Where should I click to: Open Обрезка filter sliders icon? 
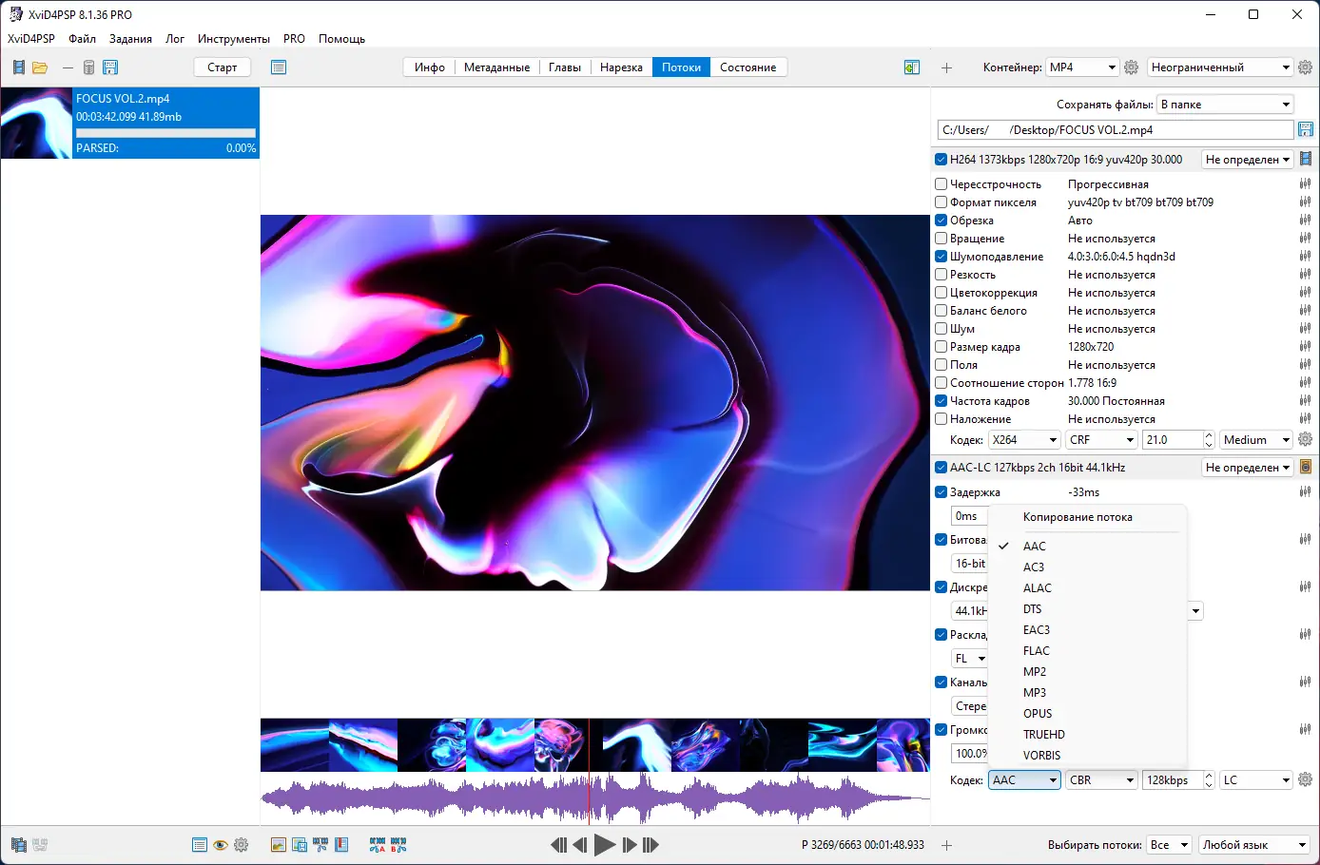click(1305, 220)
